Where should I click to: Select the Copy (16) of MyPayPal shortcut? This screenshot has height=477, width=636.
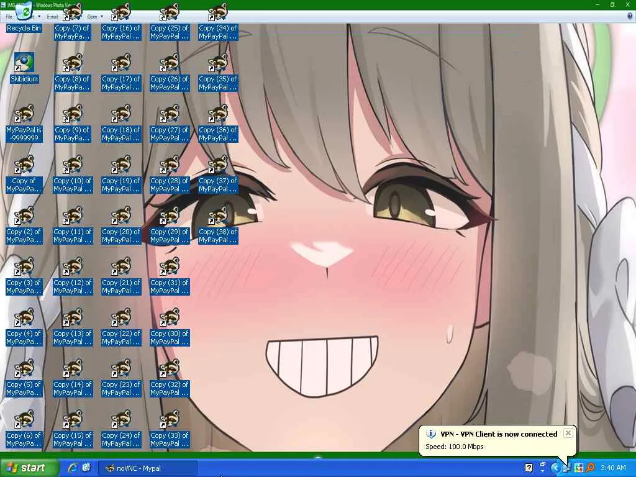pyautogui.click(x=121, y=21)
